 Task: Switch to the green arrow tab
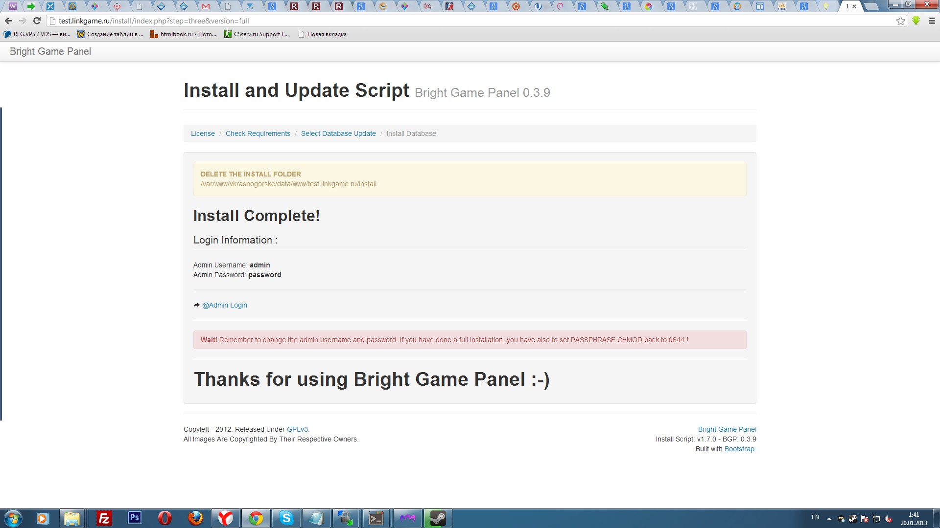(x=31, y=6)
